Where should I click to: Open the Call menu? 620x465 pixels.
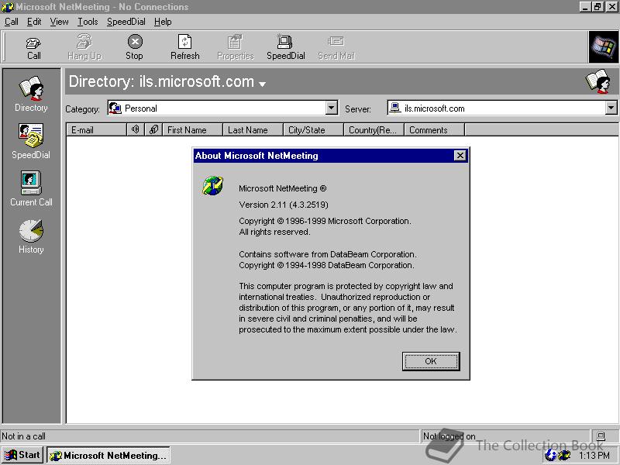[12, 22]
